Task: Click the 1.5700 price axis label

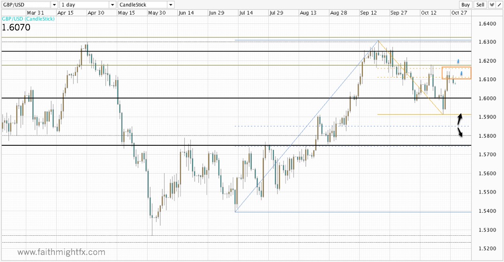Action: pyautogui.click(x=487, y=155)
